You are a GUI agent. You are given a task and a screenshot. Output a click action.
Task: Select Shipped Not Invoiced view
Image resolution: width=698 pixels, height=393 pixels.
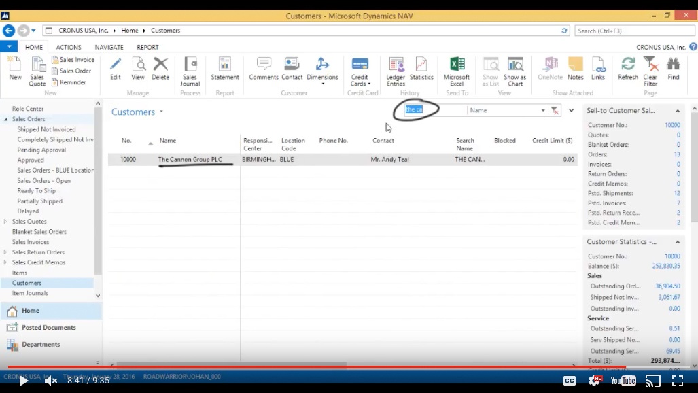(x=46, y=129)
